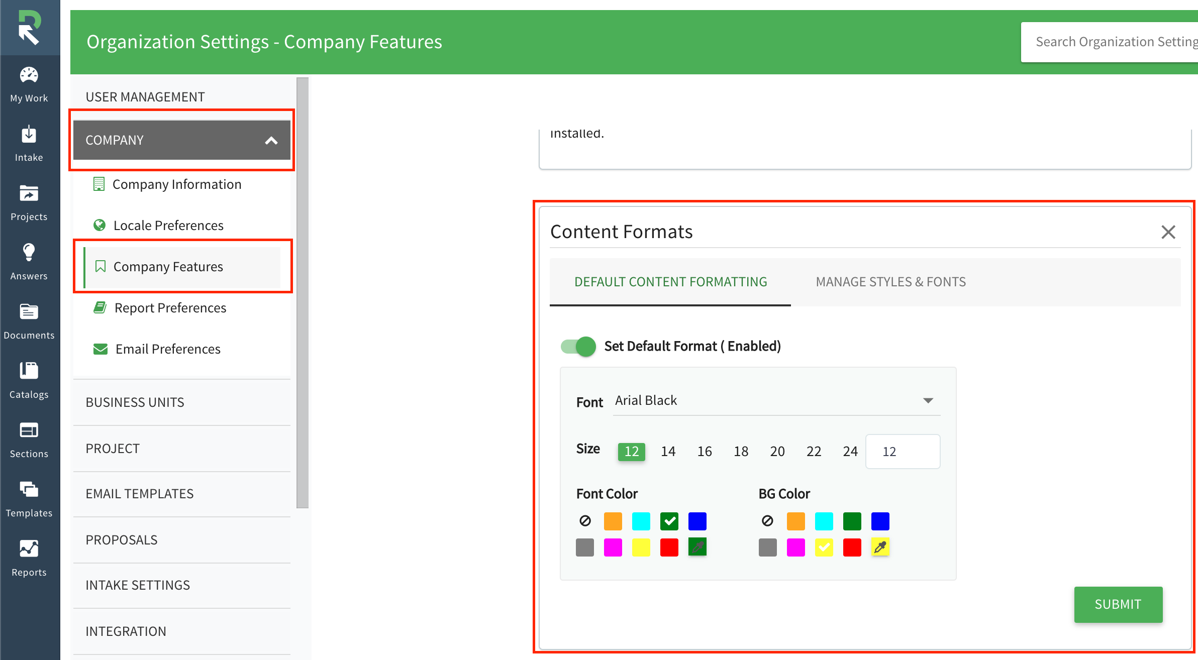The image size is (1198, 660).
Task: Select font size 12
Action: coord(632,452)
